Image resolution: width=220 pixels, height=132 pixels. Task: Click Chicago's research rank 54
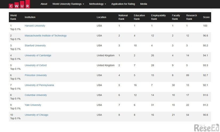(x=188, y=115)
